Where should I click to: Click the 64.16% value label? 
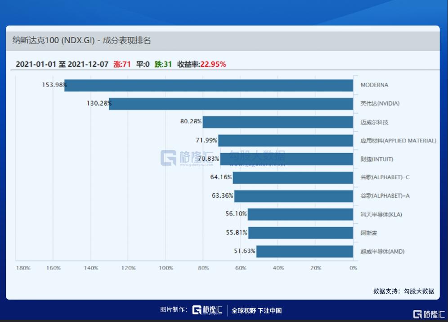point(221,177)
